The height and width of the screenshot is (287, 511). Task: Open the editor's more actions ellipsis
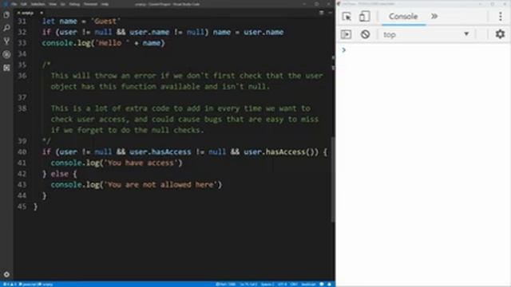pyautogui.click(x=330, y=13)
